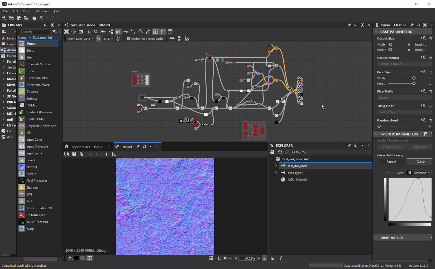Click the undo arrow in main toolbar

pos(41,18)
